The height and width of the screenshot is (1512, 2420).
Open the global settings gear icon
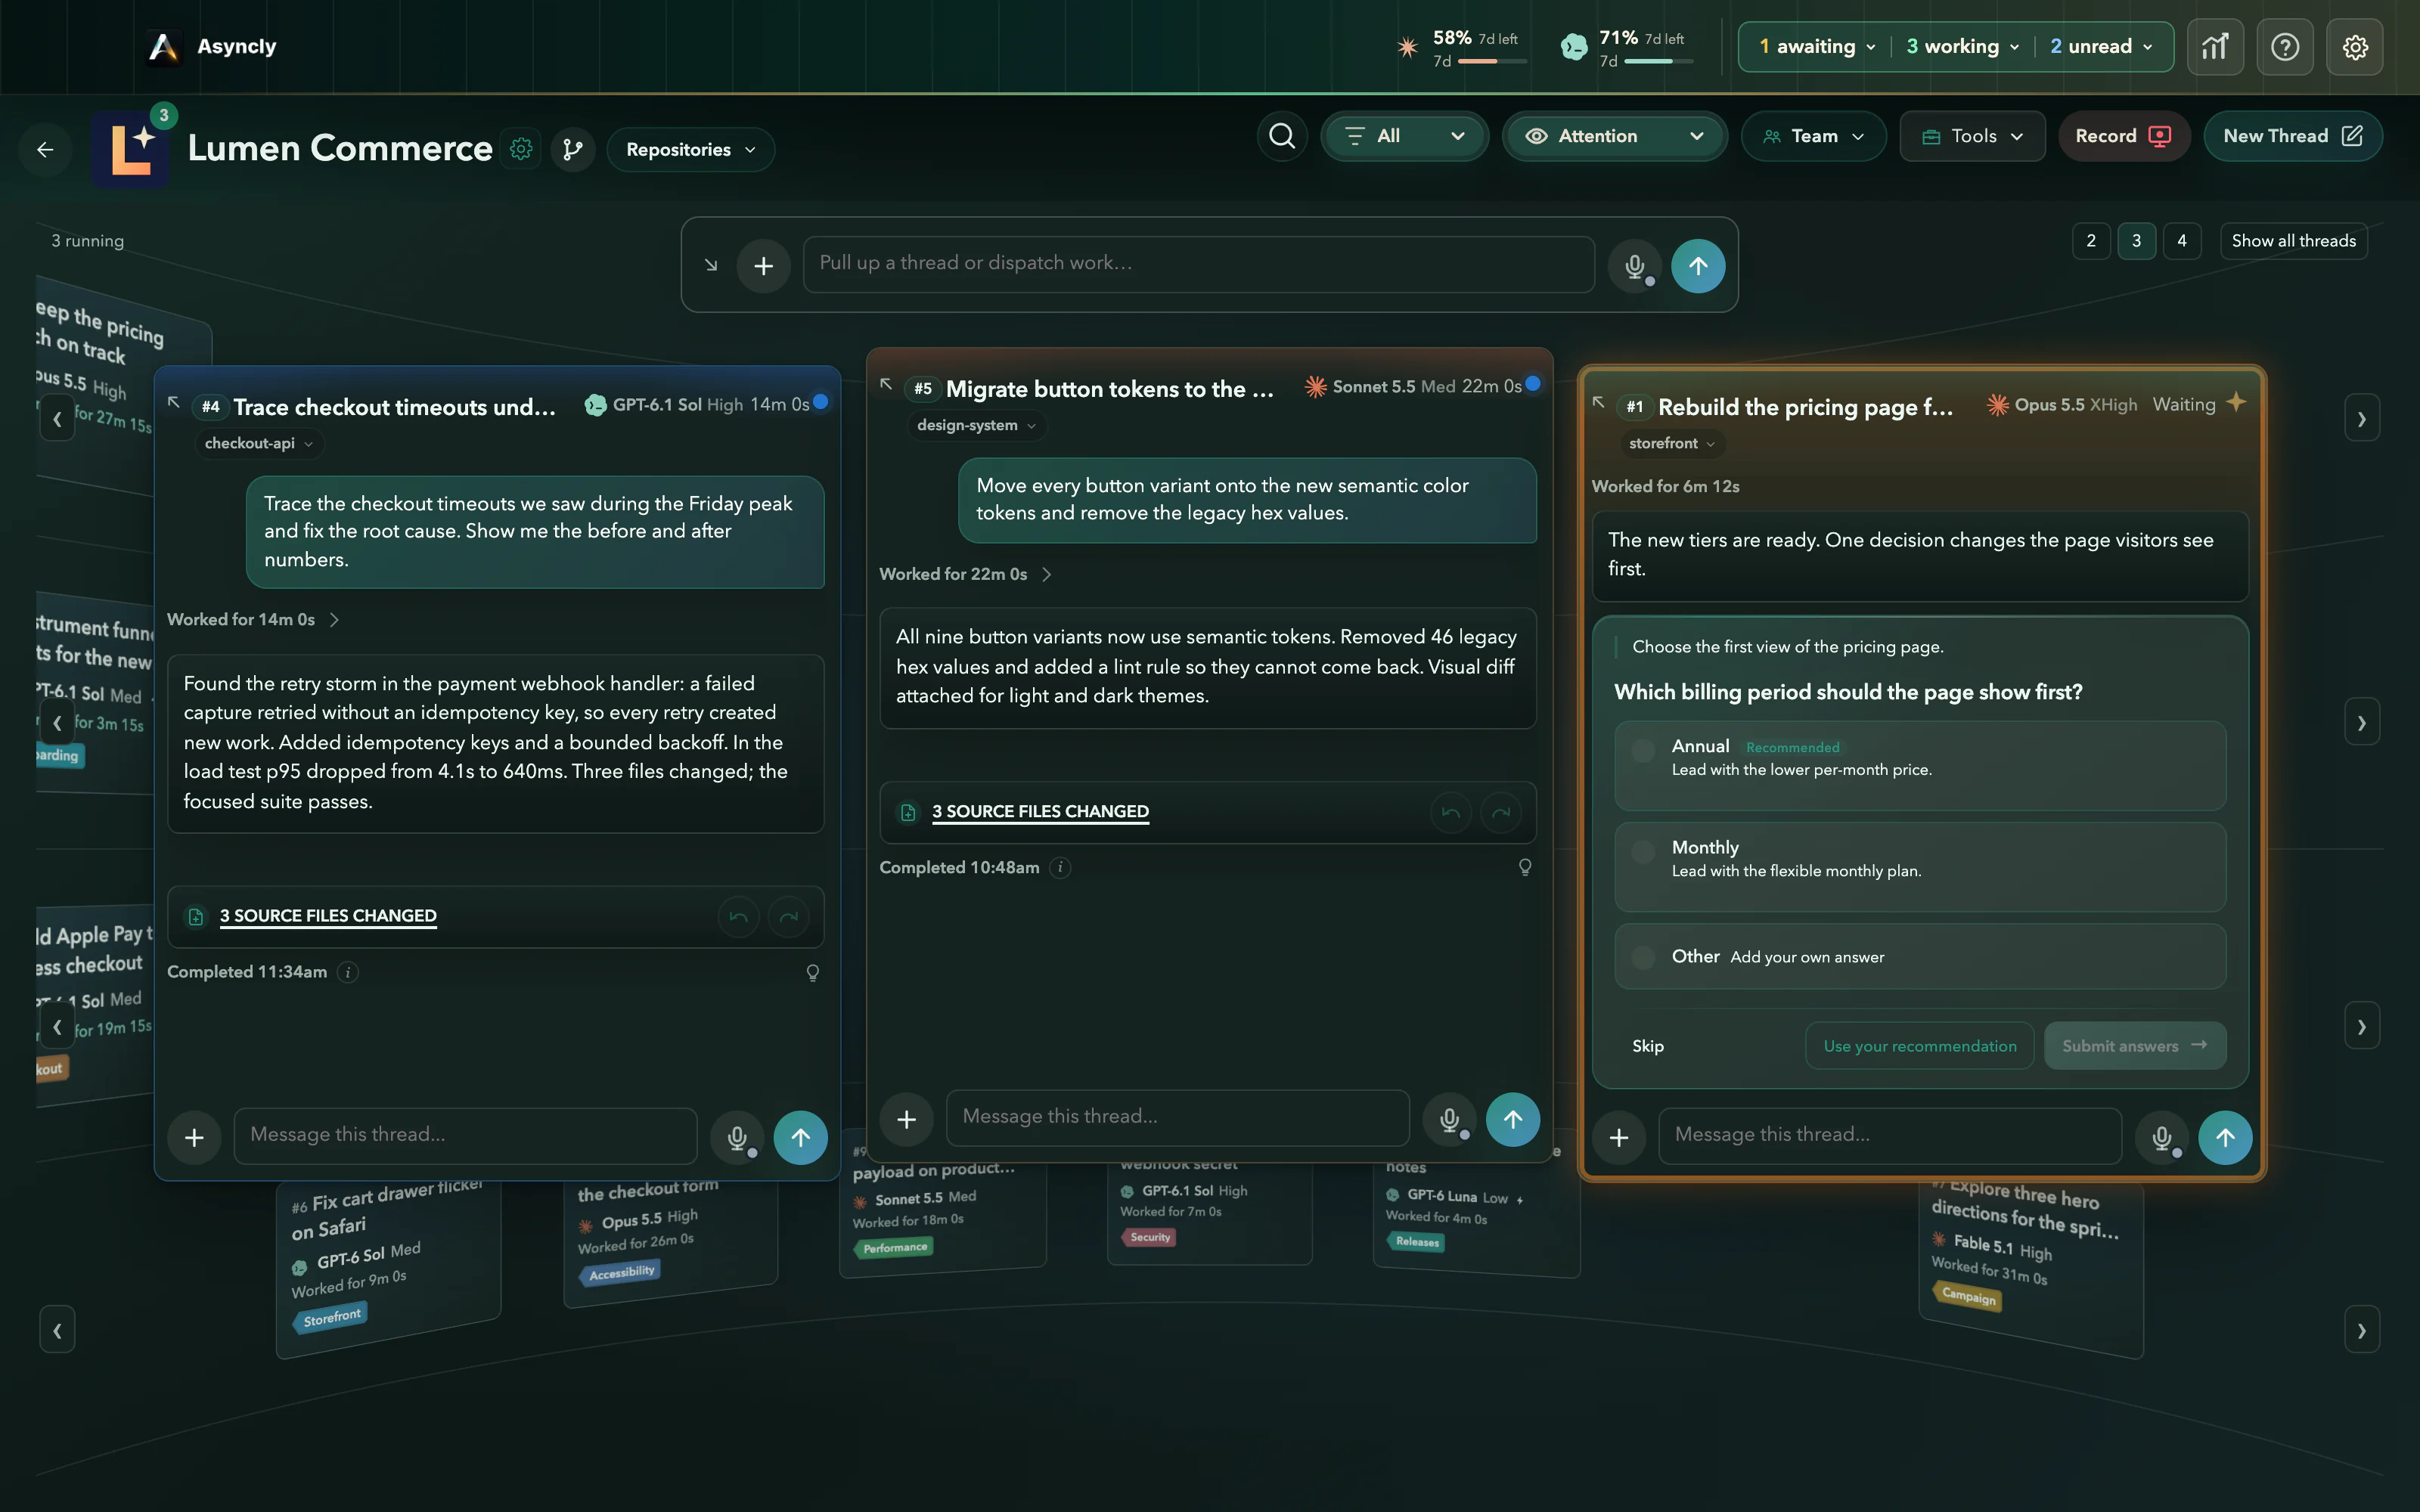(2354, 47)
